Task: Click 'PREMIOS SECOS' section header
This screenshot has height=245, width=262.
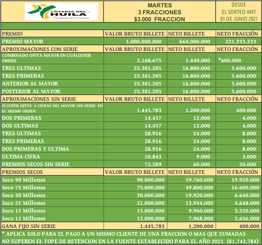Action: click(22, 172)
